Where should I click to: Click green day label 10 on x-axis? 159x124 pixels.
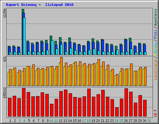click(x=51, y=121)
